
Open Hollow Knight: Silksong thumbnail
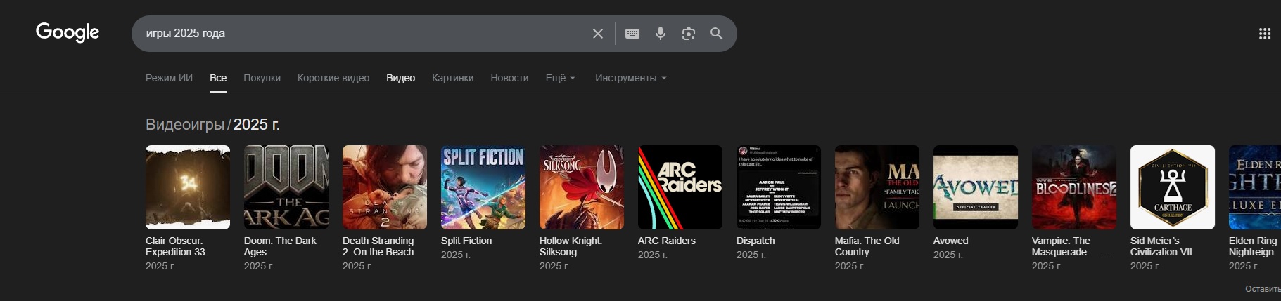tap(582, 187)
